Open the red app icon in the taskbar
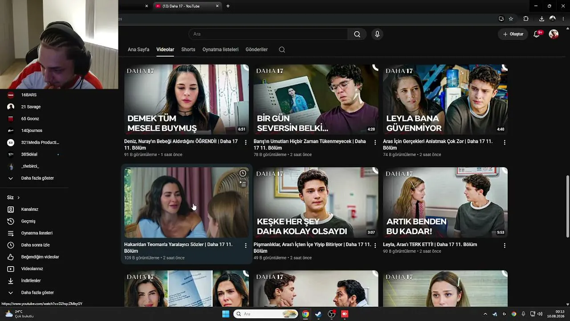Image resolution: width=570 pixels, height=321 pixels. (344, 314)
